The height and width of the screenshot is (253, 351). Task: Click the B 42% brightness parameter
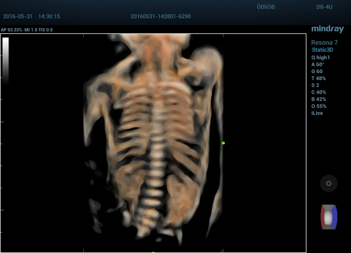318,99
